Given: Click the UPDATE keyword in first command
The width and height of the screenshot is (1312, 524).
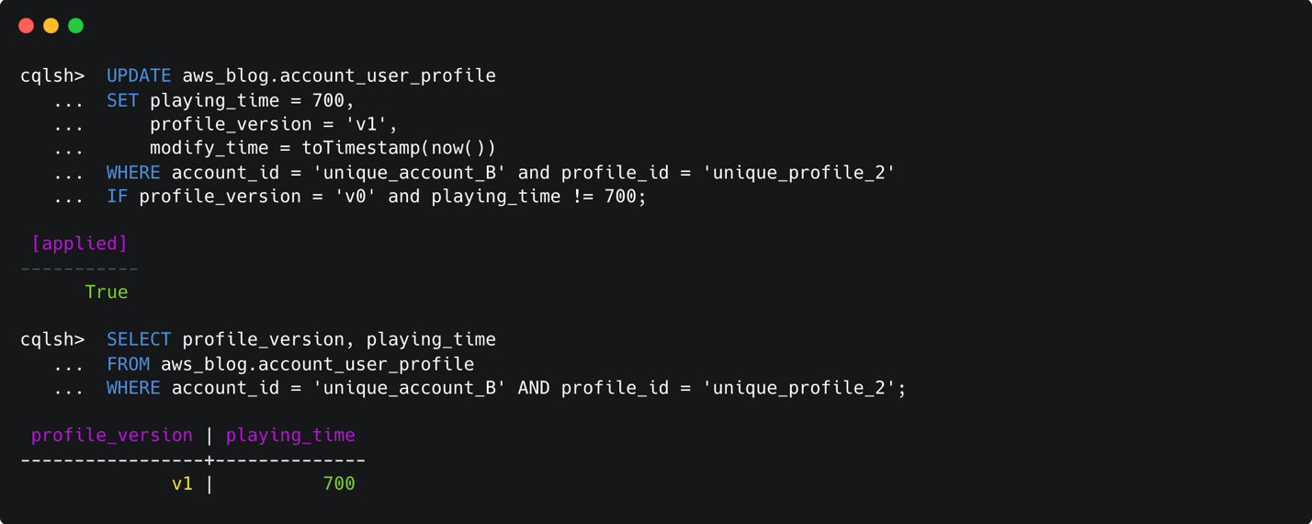Looking at the screenshot, I should click(x=139, y=75).
